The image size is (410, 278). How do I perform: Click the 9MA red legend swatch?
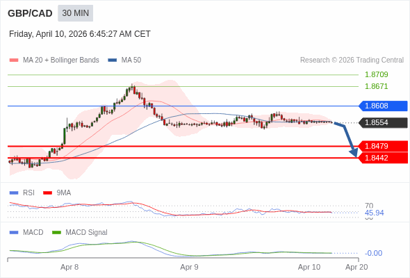(47, 193)
